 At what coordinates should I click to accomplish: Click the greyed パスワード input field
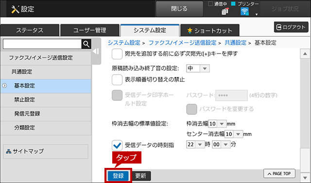(231, 95)
